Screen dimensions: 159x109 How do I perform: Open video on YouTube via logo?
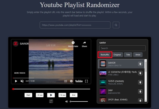click(79, 81)
